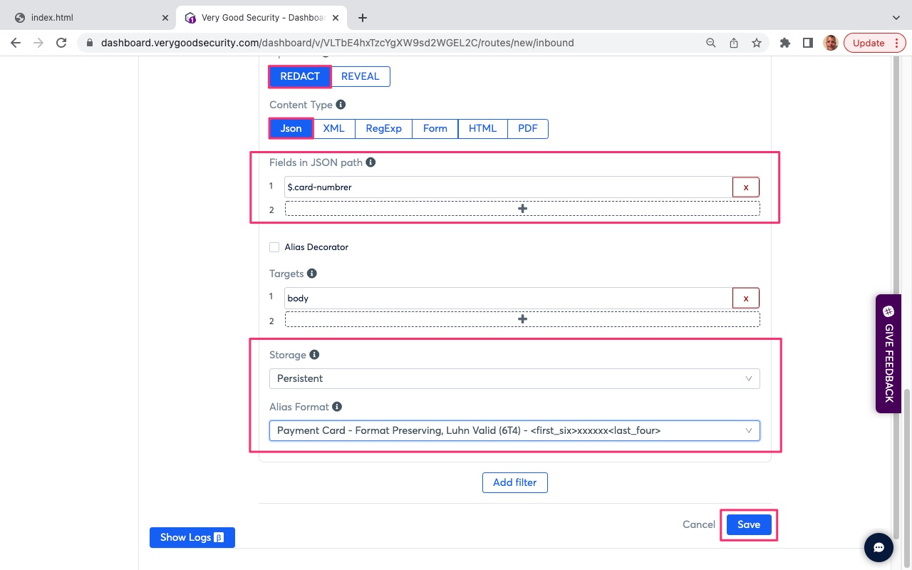Click the Show Logs button
912x570 pixels.
point(192,537)
